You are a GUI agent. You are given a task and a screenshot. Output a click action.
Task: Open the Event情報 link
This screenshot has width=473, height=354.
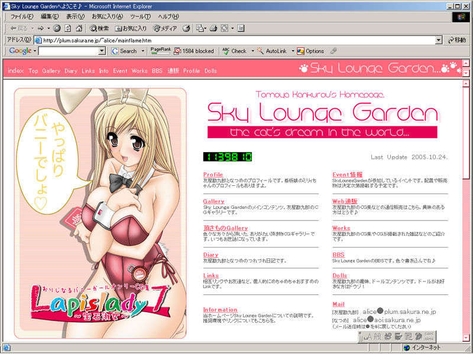348,175
